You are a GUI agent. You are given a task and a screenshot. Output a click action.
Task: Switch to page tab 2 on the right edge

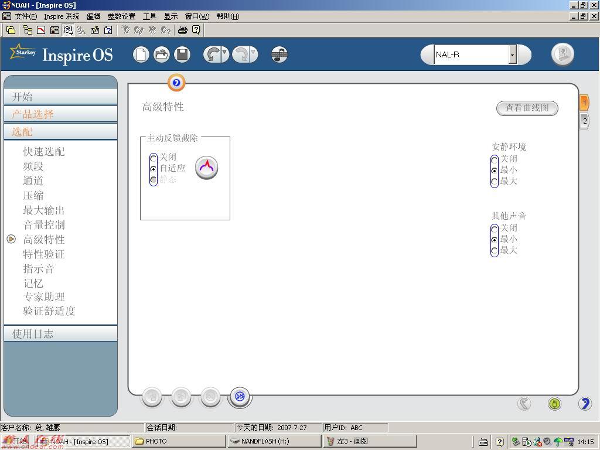pos(584,121)
